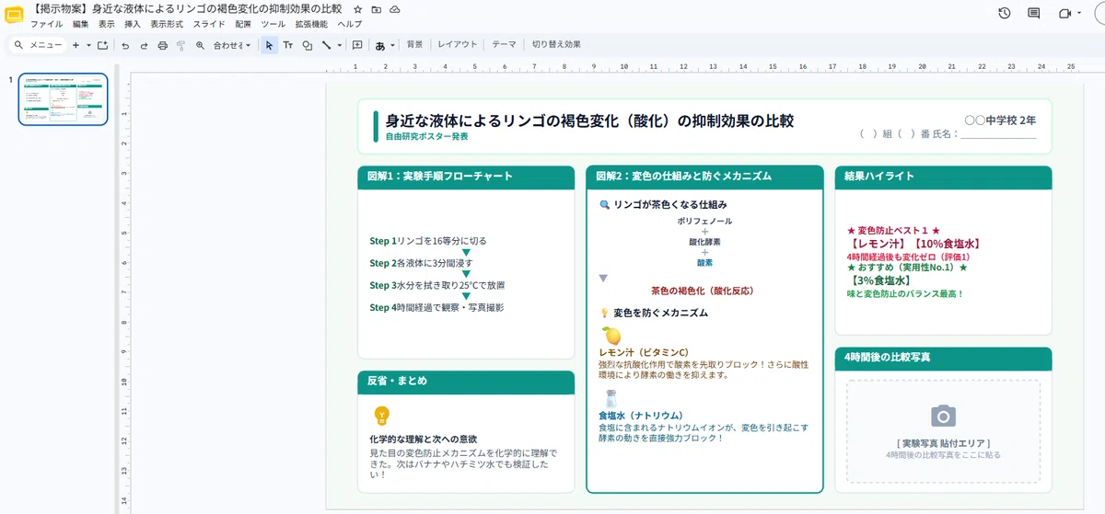Redo the last undone action

(x=144, y=45)
